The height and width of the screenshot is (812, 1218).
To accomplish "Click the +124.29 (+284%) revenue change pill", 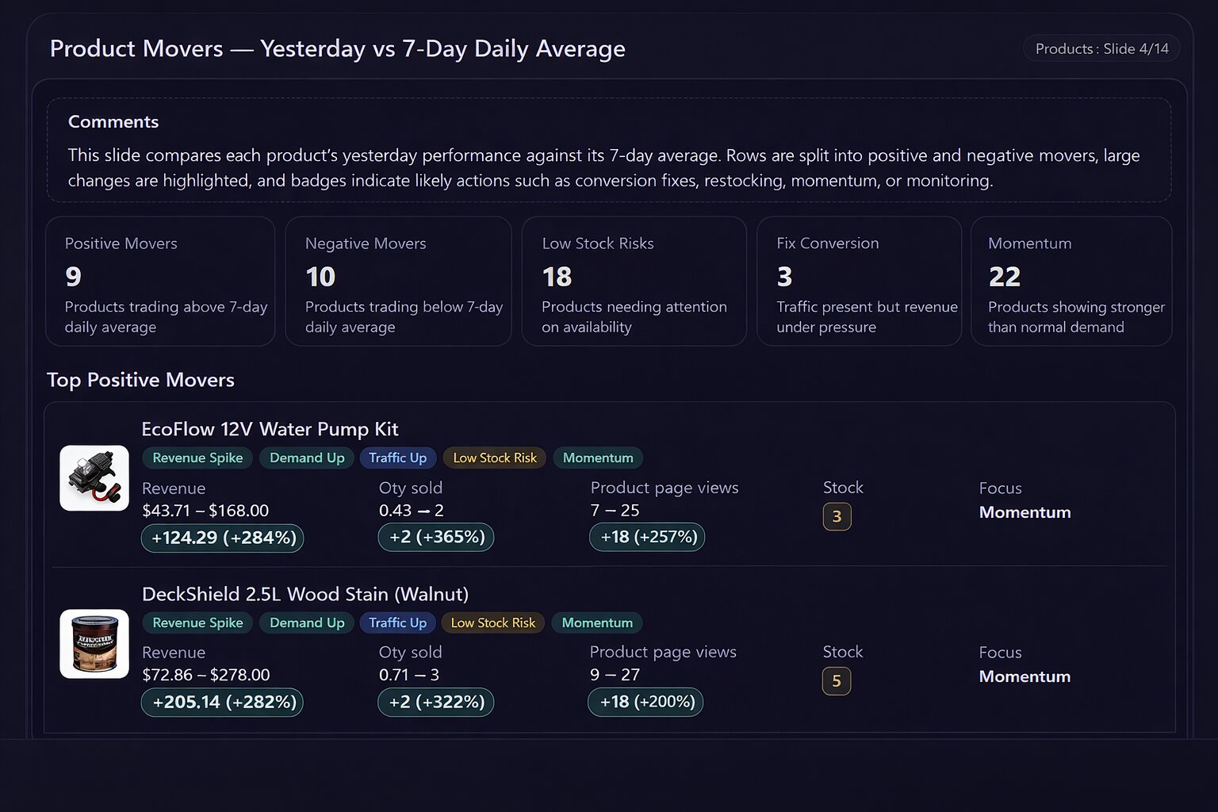I will point(223,538).
